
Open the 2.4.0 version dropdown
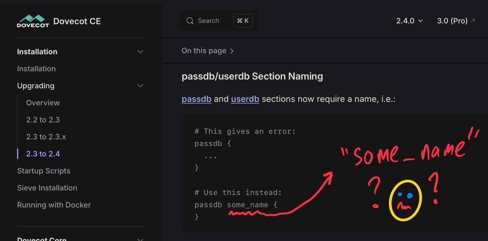(x=409, y=21)
